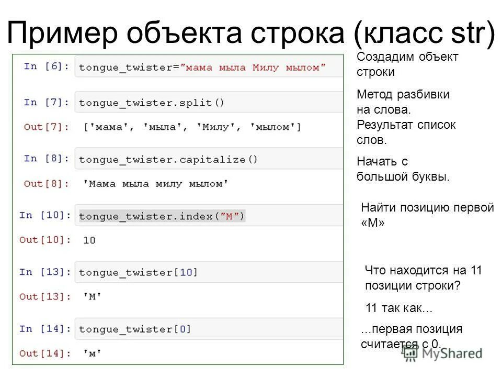Viewport: 502px width, 377px height.
Task: Select the Out[7]: prompt label
Action: click(47, 127)
